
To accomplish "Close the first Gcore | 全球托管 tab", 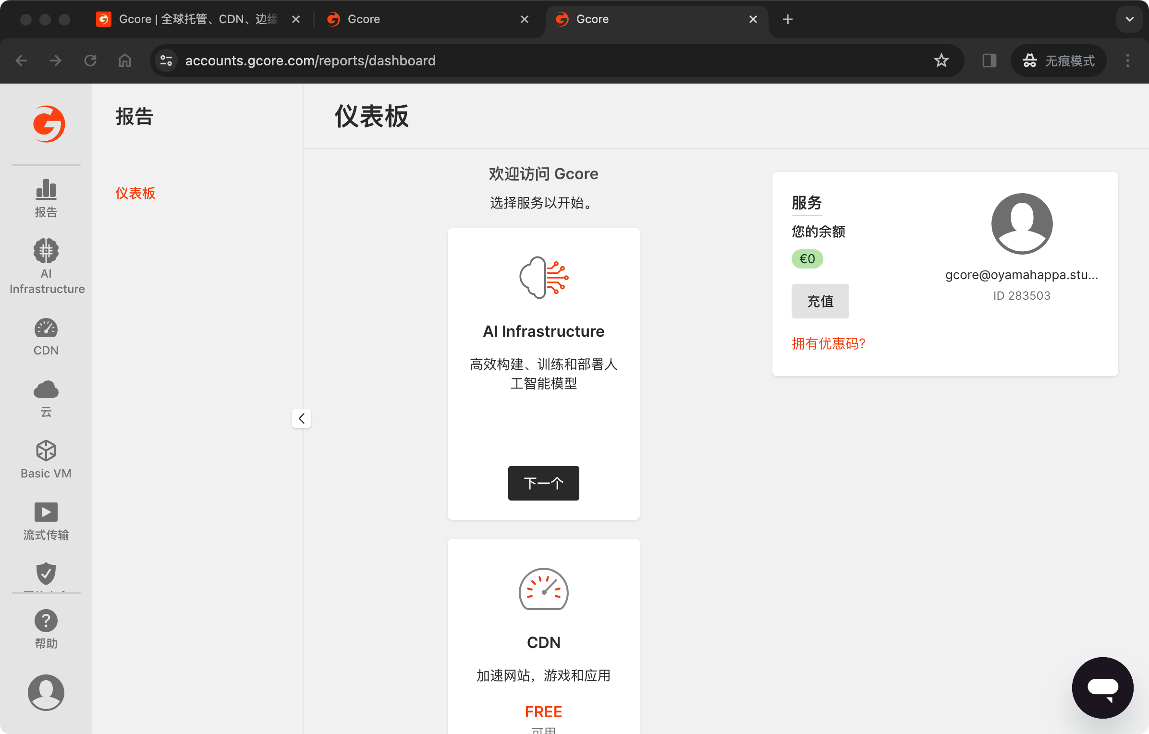I will pyautogui.click(x=296, y=19).
